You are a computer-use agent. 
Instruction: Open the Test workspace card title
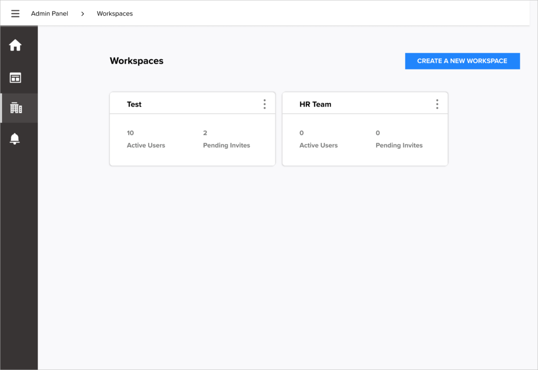(134, 104)
